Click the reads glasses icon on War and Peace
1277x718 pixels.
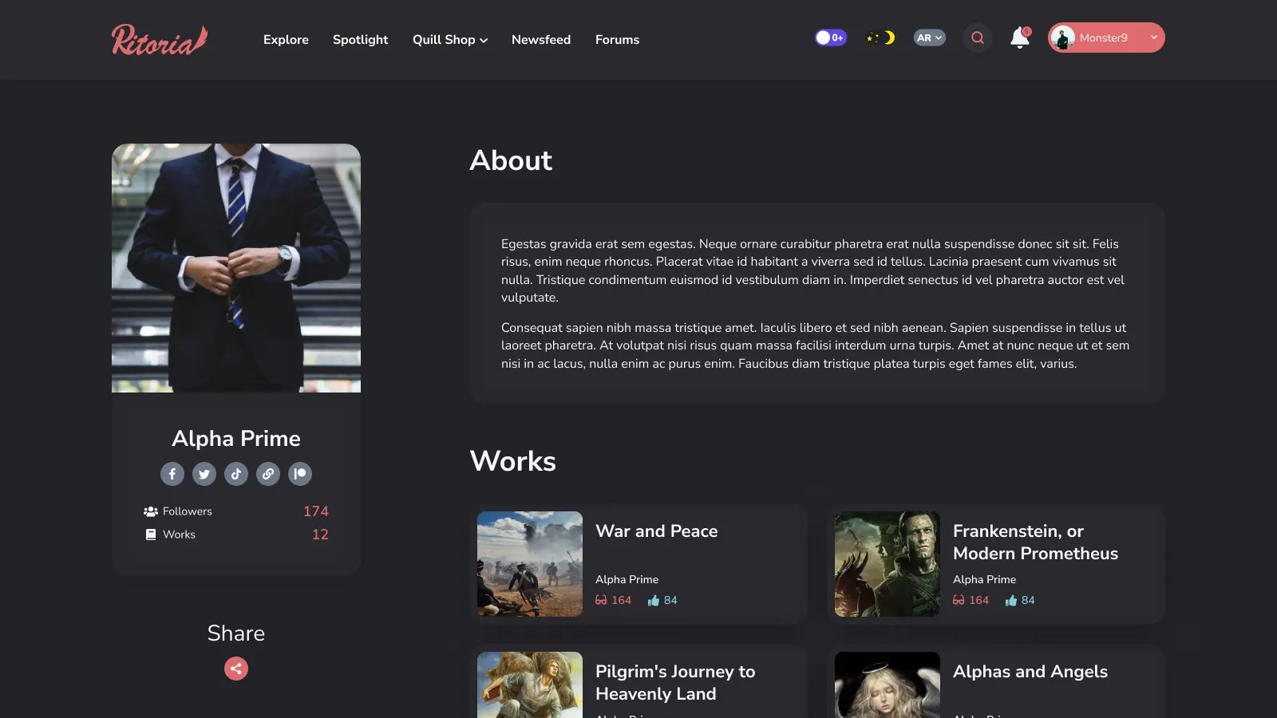(601, 600)
